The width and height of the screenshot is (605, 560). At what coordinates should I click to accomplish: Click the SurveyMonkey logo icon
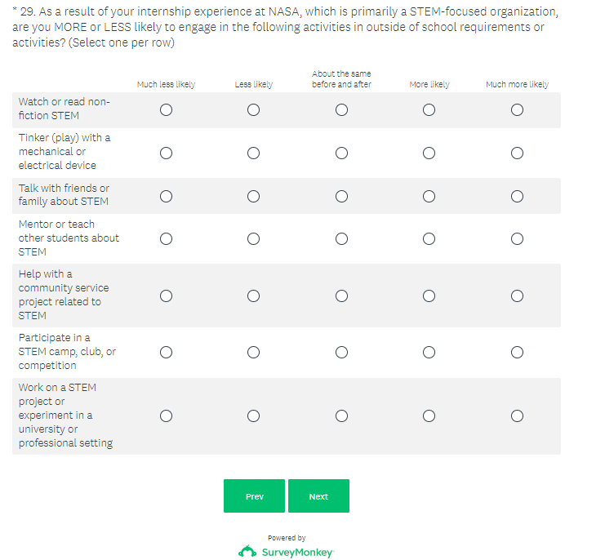click(247, 552)
